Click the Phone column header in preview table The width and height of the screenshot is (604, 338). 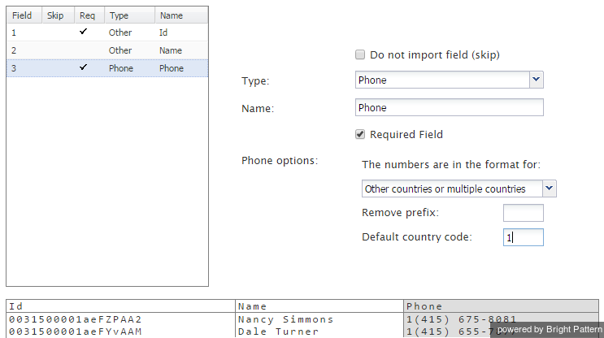click(501, 306)
